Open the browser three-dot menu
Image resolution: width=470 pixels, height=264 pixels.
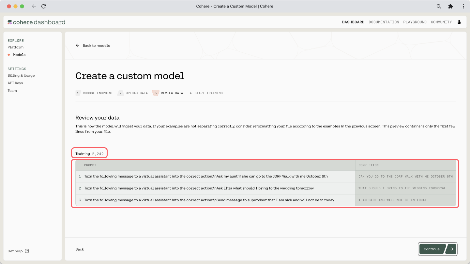pyautogui.click(x=463, y=6)
